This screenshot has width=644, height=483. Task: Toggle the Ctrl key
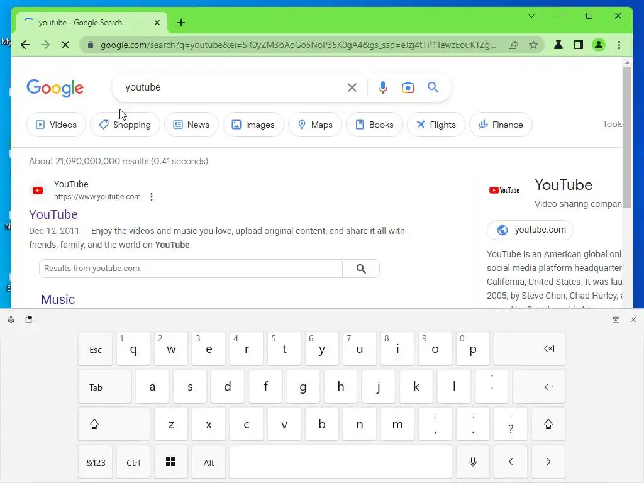[133, 462]
